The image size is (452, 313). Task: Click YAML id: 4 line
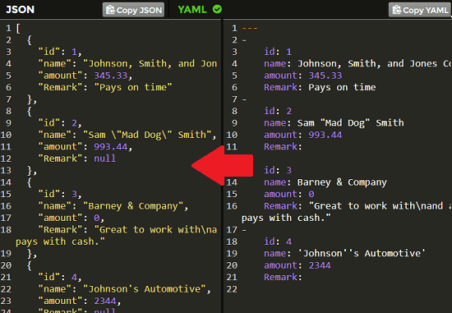278,242
